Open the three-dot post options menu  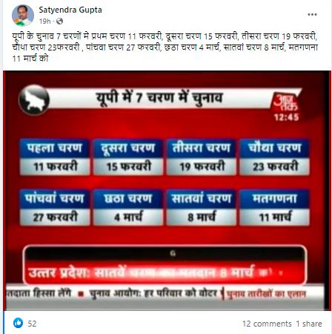click(x=312, y=14)
